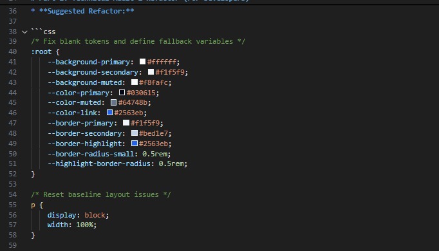The width and height of the screenshot is (439, 251).
Task: Click line number 40 in gutter
Action: 13,51
